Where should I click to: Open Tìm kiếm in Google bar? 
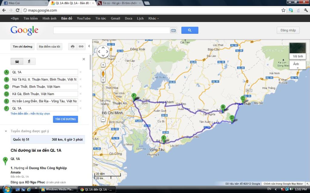click(31, 18)
